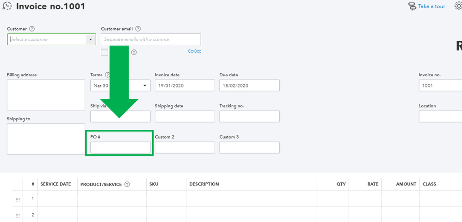Select the Invoice date field
462x222 pixels.
point(185,86)
